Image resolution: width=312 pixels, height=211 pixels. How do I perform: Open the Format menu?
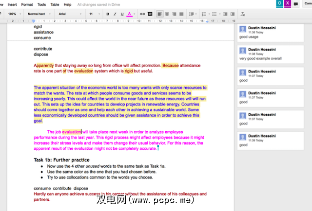[27, 4]
